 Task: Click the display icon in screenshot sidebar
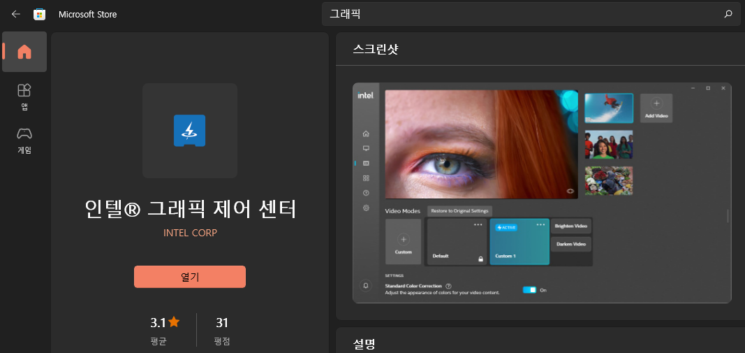(366, 148)
